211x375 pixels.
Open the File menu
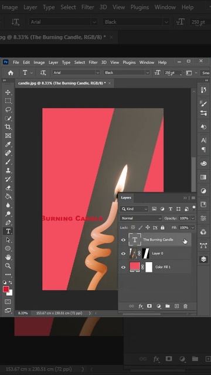point(16,63)
